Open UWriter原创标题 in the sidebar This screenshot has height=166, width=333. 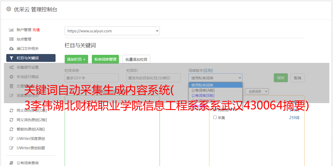tap(31, 148)
